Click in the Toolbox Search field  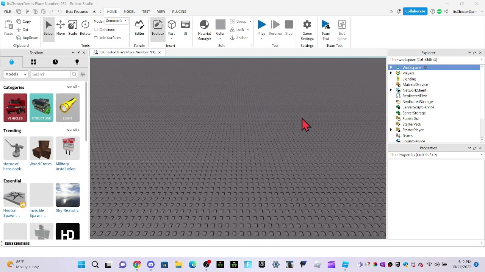click(x=51, y=74)
